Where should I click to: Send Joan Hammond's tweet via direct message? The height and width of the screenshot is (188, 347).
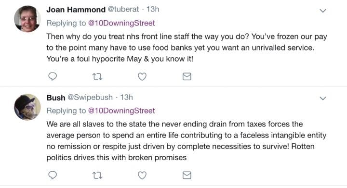pyautogui.click(x=187, y=76)
